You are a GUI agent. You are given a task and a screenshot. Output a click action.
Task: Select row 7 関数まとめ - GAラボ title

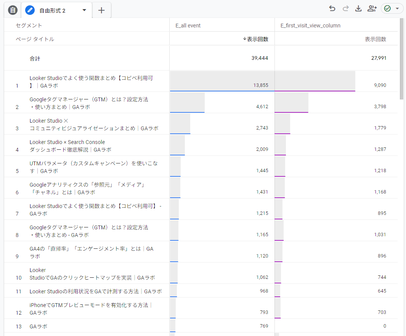tap(96, 210)
